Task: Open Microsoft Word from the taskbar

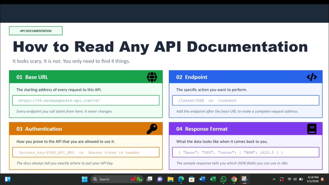Action: [x=202, y=179]
